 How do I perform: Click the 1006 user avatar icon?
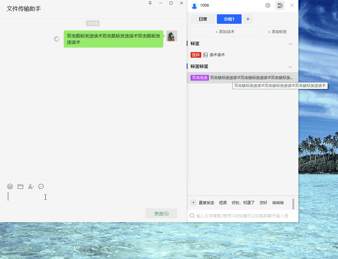tap(194, 5)
